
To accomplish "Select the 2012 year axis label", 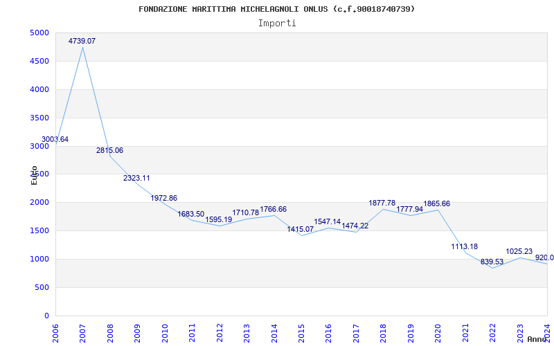I will click(220, 334).
